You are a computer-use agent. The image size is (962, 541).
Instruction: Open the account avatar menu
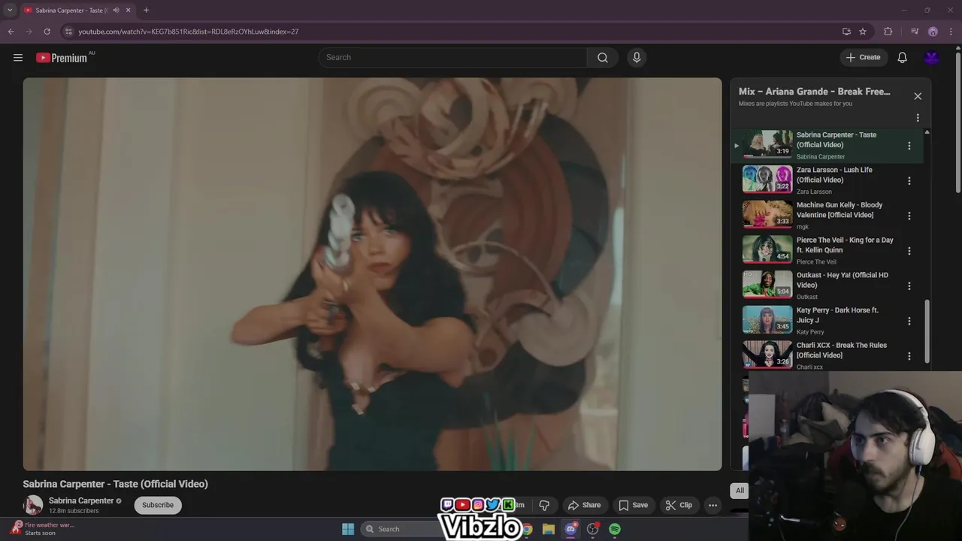(932, 58)
